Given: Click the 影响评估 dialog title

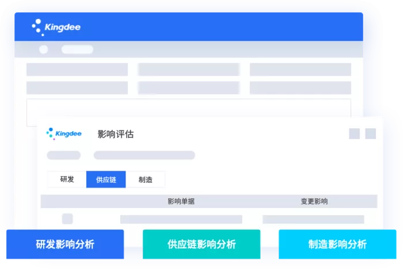Looking at the screenshot, I should pos(116,134).
